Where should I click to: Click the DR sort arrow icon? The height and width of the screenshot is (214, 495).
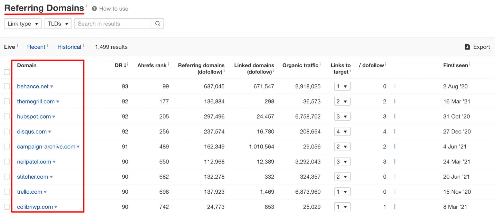[125, 65]
